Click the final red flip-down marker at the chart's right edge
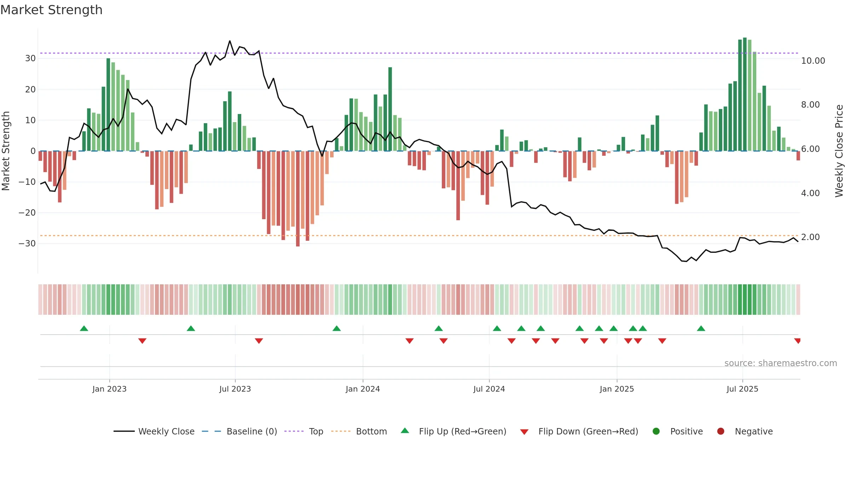849x478 pixels. click(797, 341)
